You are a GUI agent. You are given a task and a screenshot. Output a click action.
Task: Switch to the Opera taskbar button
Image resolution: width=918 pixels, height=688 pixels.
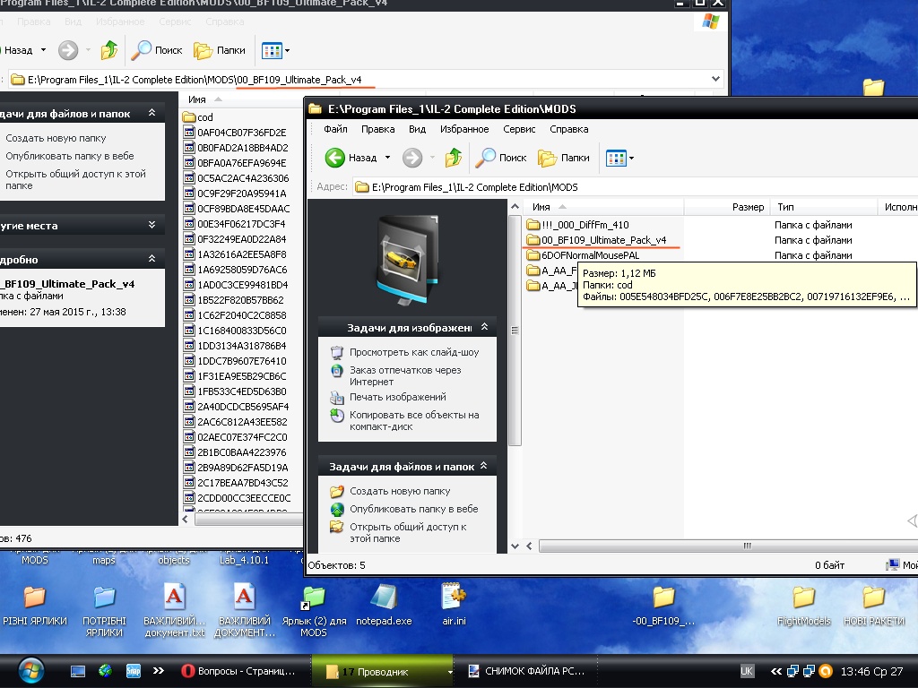(x=238, y=671)
